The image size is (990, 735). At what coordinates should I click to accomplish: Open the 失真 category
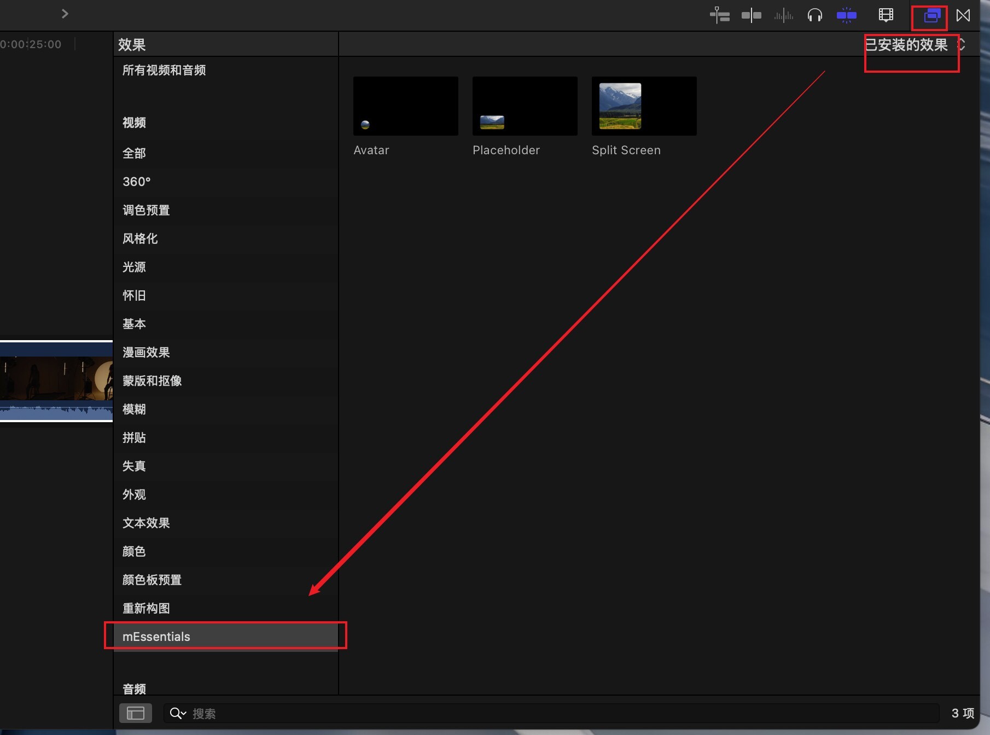pos(226,466)
